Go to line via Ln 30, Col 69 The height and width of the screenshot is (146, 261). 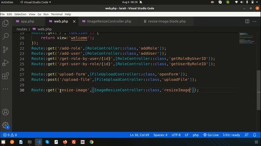139,135
